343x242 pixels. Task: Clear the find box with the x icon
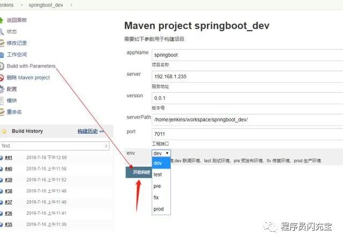(x=106, y=146)
